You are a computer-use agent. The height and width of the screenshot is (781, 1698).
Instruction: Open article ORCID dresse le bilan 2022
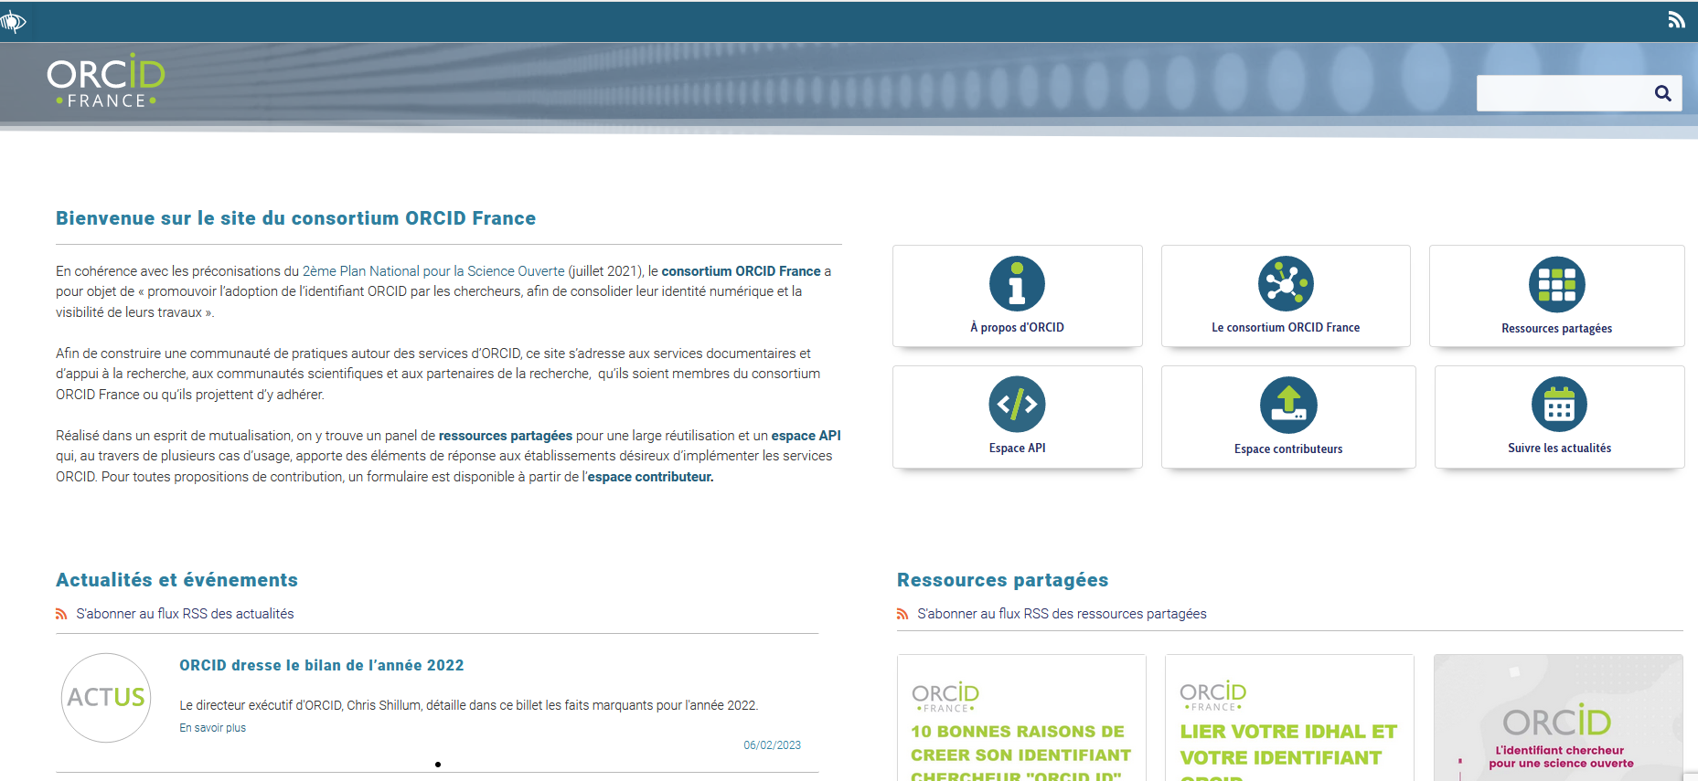coord(322,665)
